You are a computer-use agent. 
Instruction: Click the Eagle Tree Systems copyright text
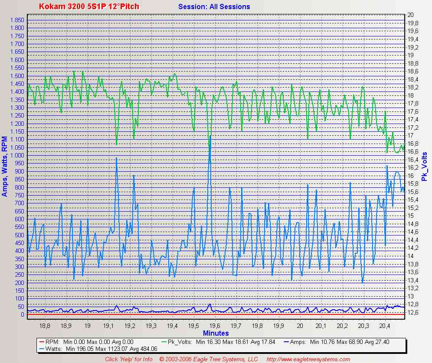coord(209,359)
